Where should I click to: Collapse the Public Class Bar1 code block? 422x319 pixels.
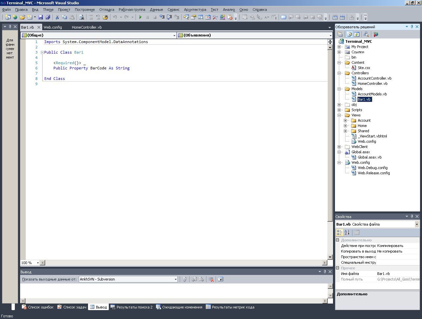click(42, 52)
